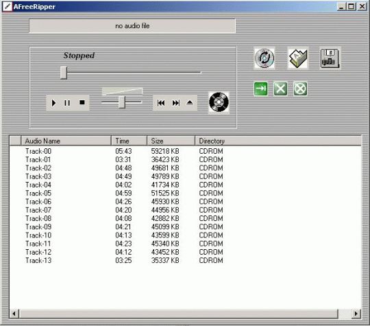Click the floppy disk save icon
This screenshot has width=370, height=326.
click(x=330, y=58)
